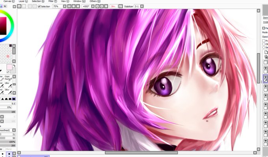Click the zoom in plus button
The image size is (268, 157).
[74, 6]
